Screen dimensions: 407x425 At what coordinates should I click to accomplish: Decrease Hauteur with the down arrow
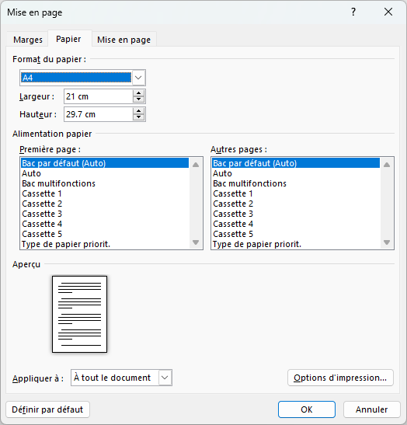(x=139, y=117)
